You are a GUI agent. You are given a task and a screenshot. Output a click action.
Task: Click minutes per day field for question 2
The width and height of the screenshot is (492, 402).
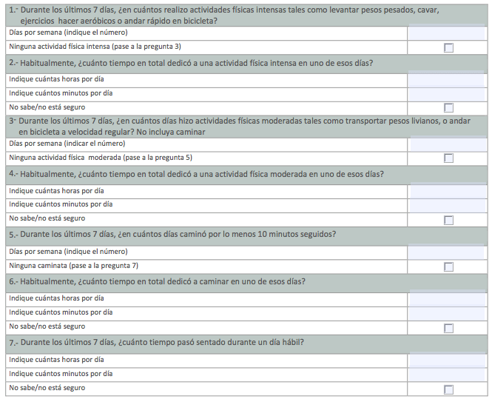(x=446, y=94)
